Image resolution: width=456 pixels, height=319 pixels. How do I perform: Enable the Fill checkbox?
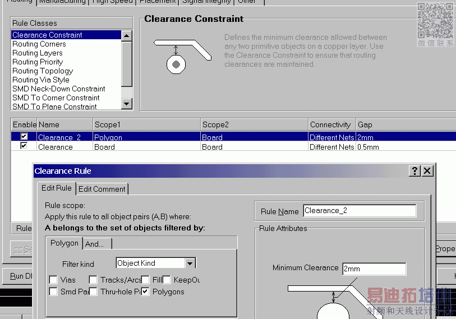click(x=145, y=280)
